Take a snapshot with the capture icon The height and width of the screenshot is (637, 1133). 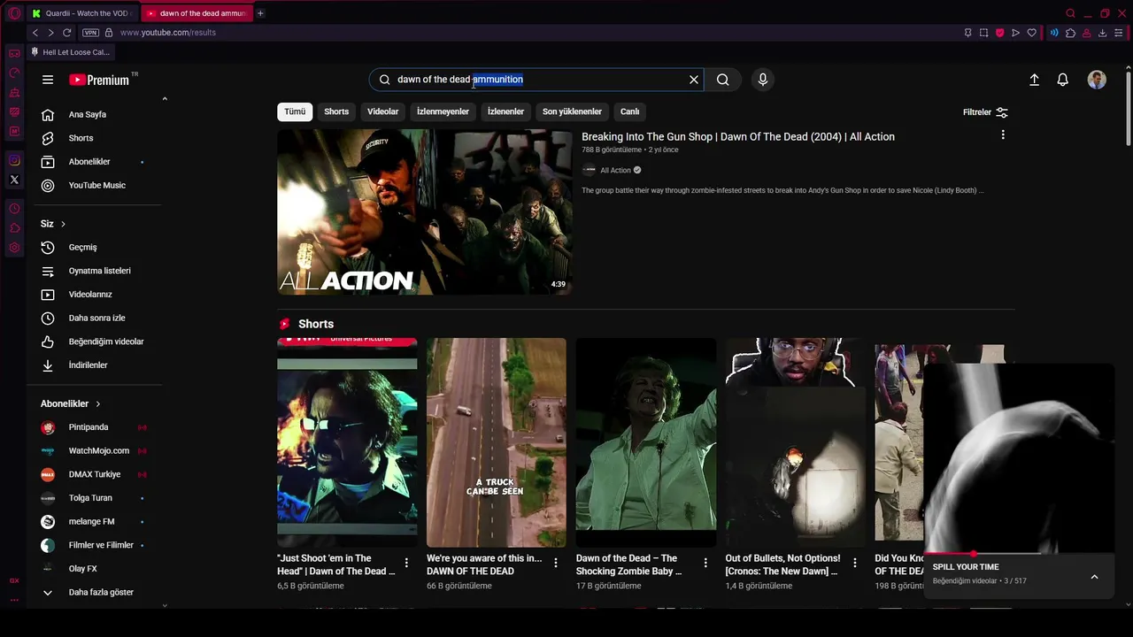click(983, 33)
